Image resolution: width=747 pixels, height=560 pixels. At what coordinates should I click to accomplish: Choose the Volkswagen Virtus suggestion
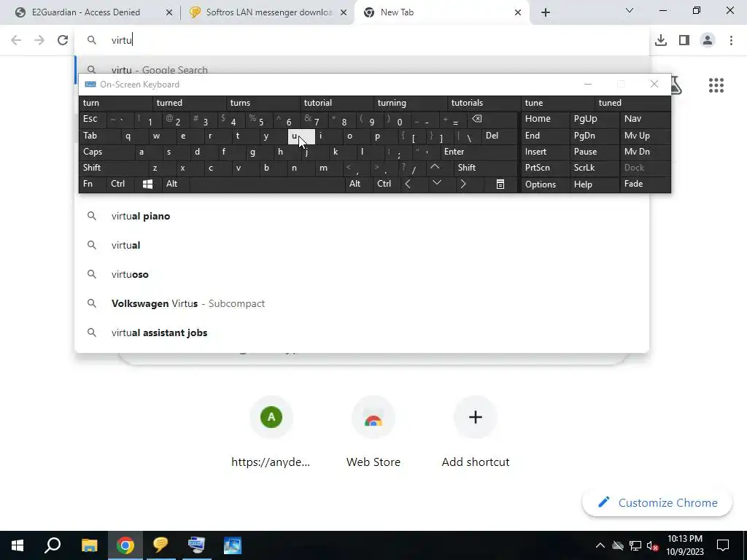click(362, 303)
